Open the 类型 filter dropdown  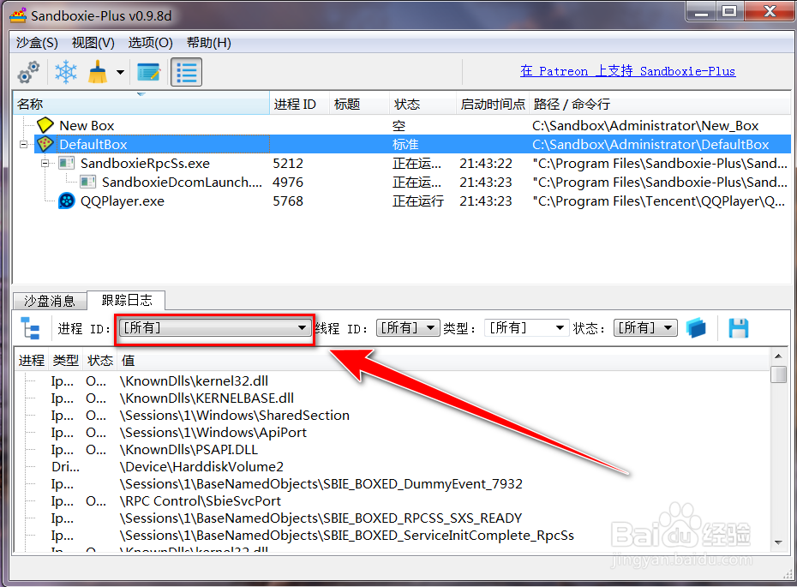coord(526,328)
